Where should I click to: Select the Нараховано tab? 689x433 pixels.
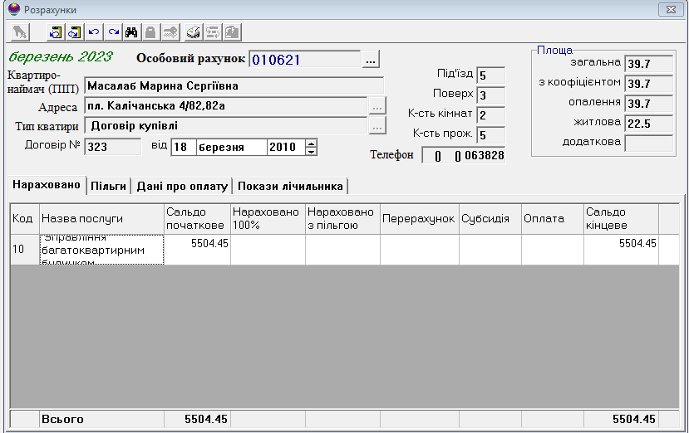pyautogui.click(x=46, y=185)
